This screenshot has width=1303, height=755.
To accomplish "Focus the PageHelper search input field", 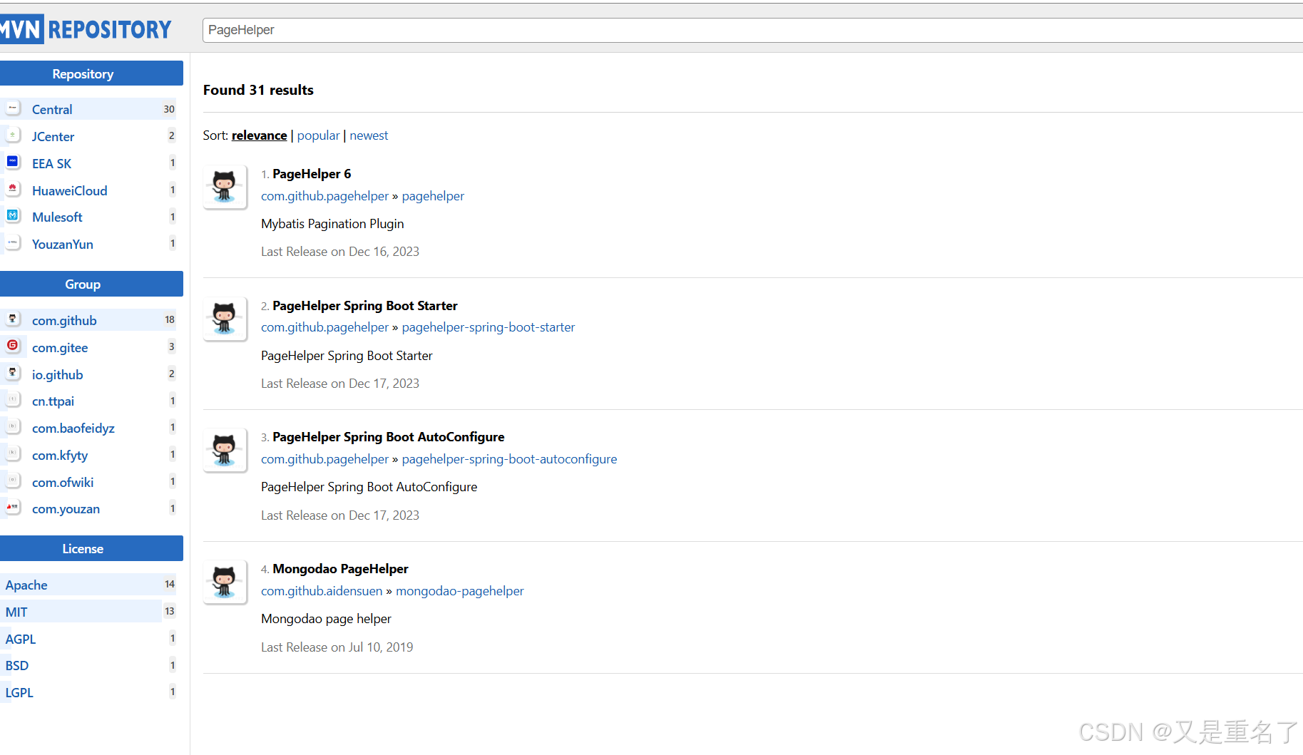I will 752,30.
